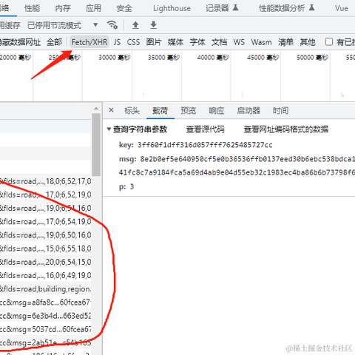Select request ending 19,0;6,50,16,0
The width and height of the screenshot is (355, 355).
pos(45,235)
